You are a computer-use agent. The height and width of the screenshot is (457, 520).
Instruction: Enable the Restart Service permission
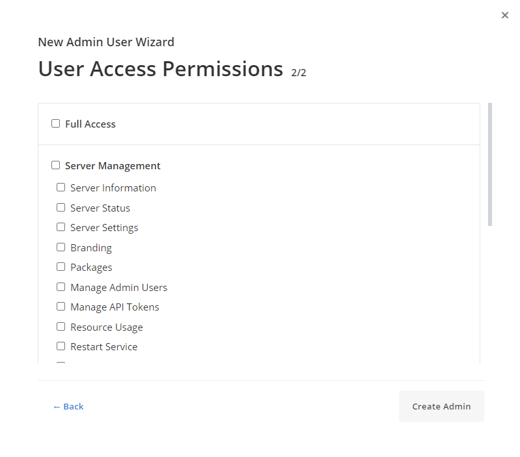pos(61,346)
